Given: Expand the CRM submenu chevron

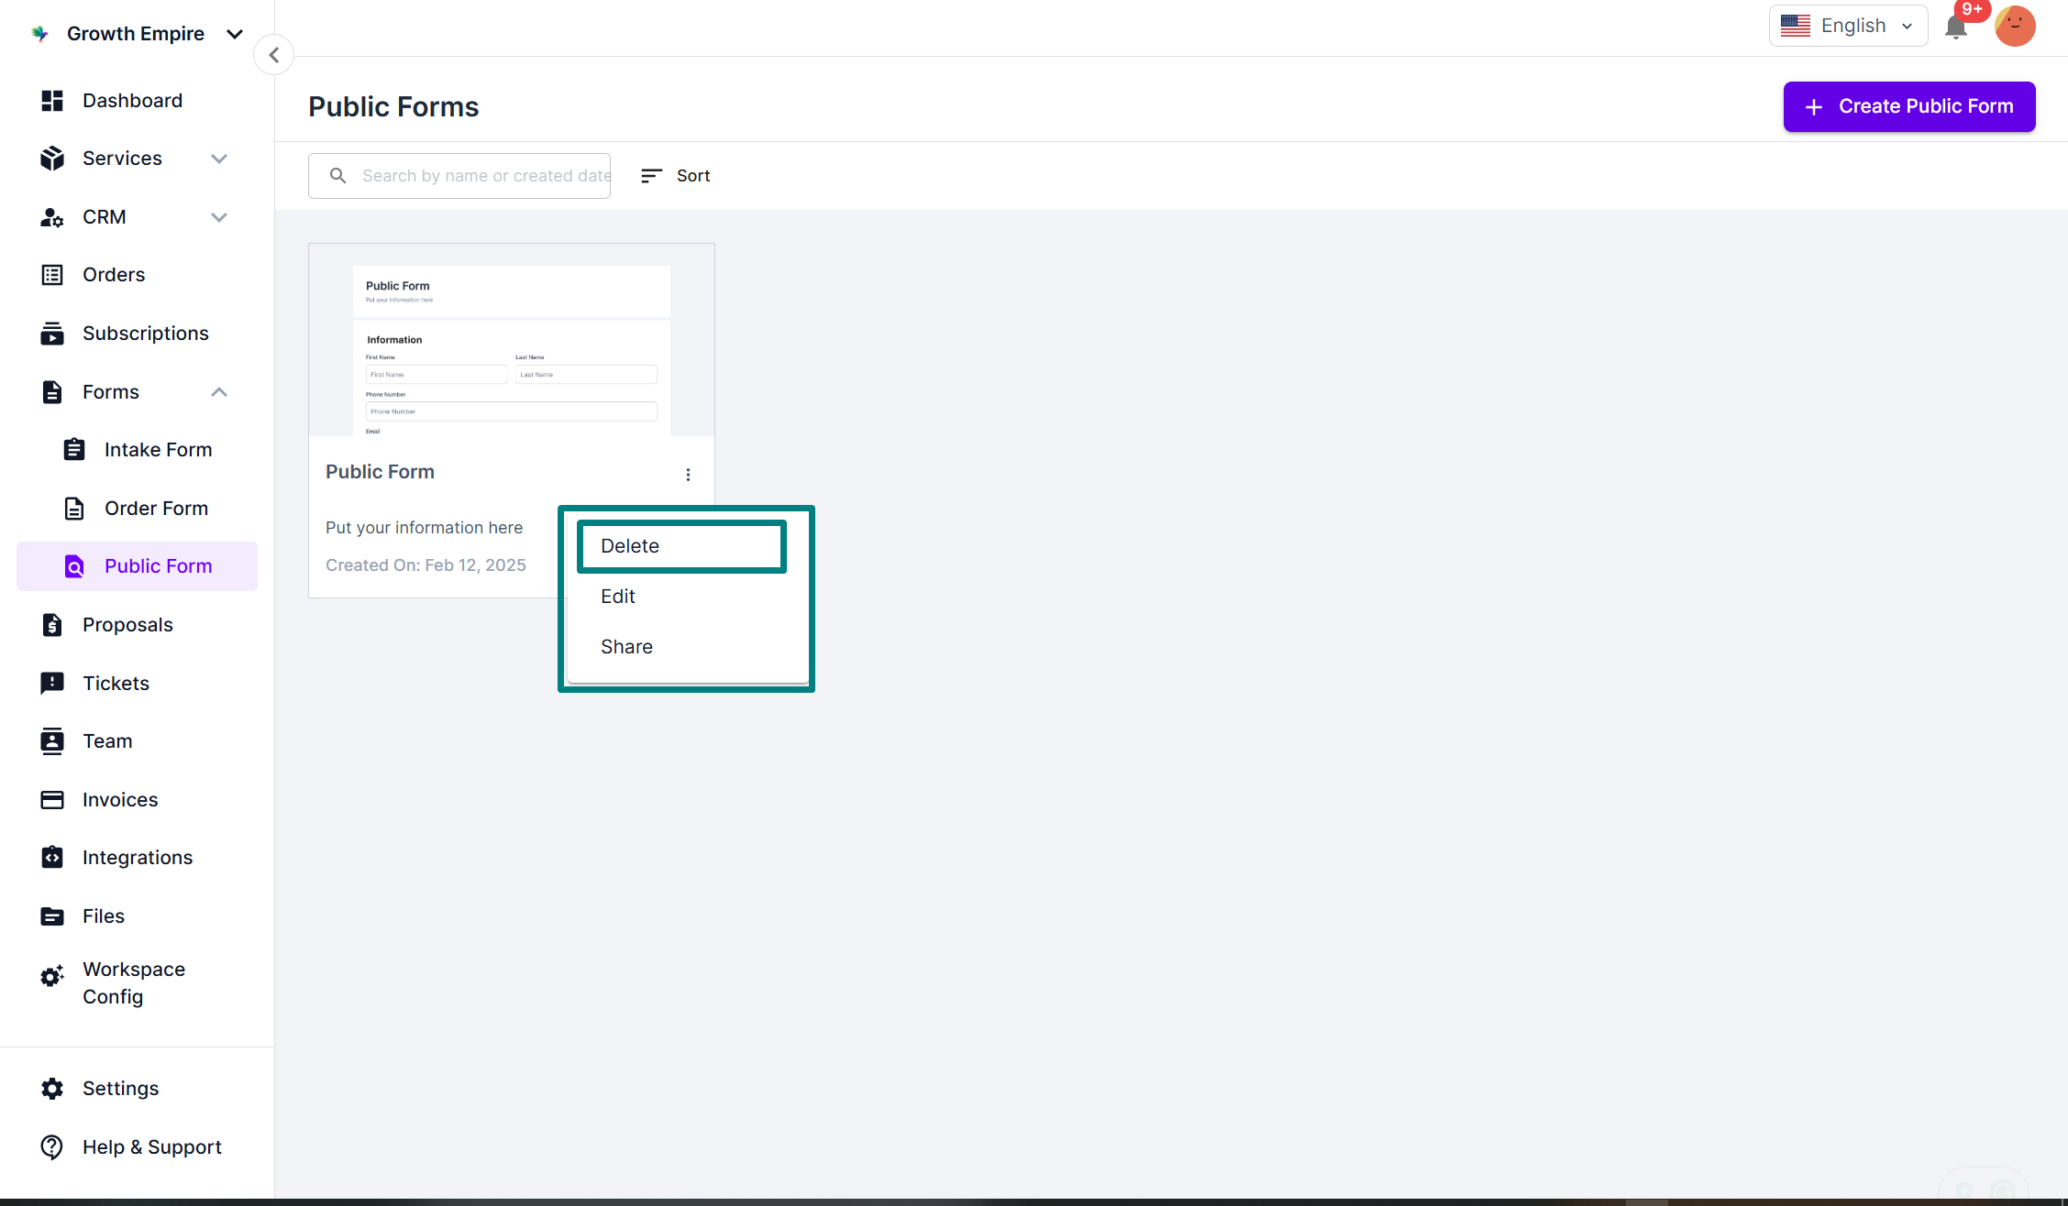Looking at the screenshot, I should pos(219,217).
